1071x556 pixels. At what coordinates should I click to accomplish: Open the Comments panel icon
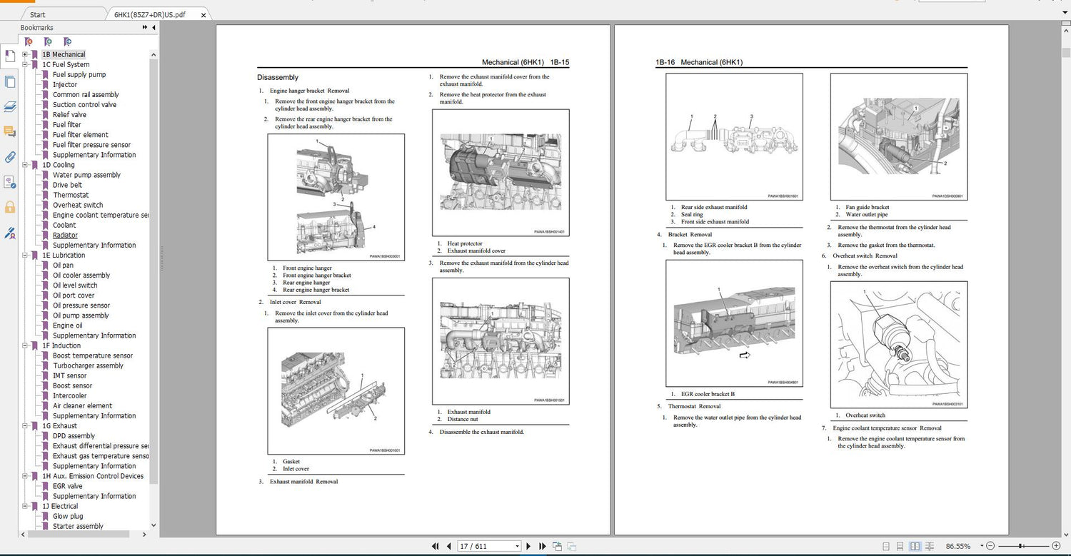(x=9, y=131)
